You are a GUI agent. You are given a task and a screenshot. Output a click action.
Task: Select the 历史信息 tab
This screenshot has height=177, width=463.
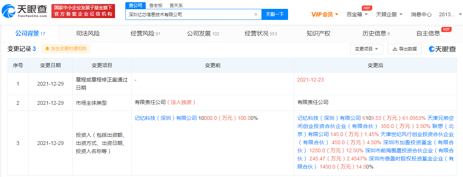(376, 34)
